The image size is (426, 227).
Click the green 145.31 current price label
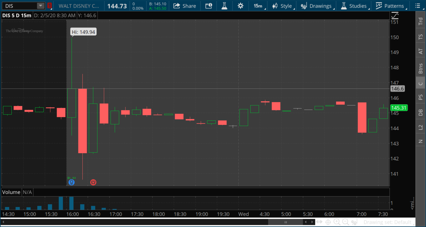coord(398,107)
